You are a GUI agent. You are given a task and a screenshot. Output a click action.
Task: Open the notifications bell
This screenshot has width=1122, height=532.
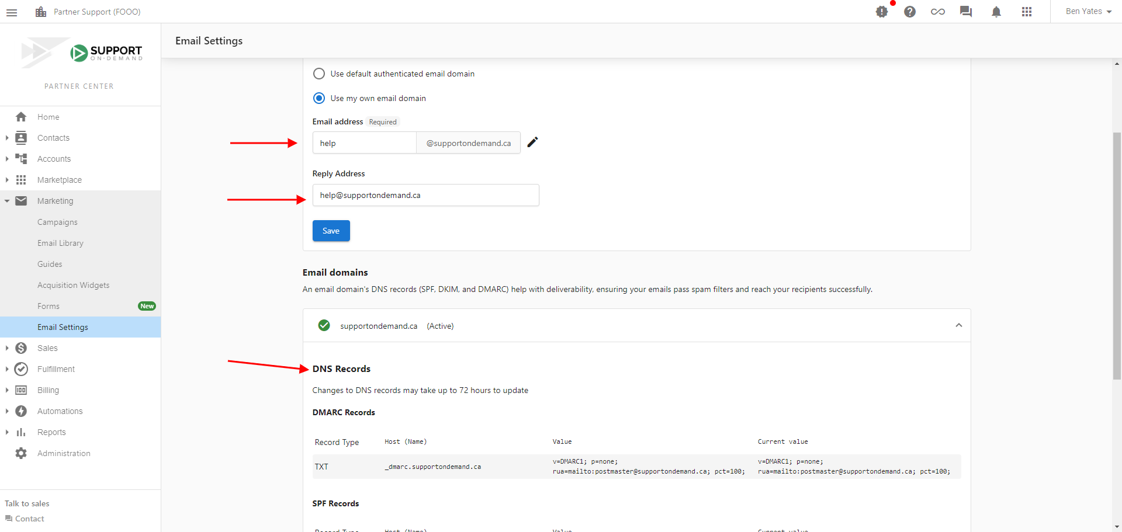click(996, 12)
